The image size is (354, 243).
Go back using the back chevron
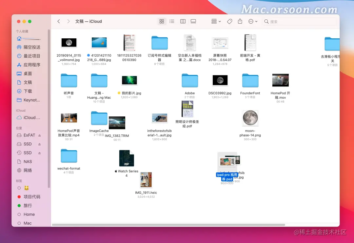click(59, 21)
